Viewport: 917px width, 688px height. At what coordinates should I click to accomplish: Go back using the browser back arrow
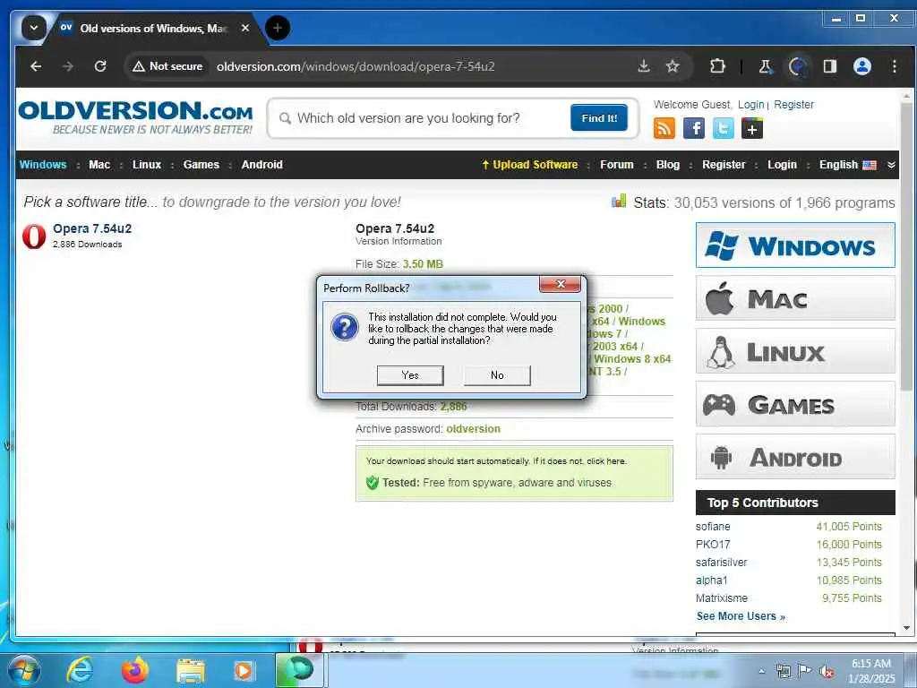36,66
